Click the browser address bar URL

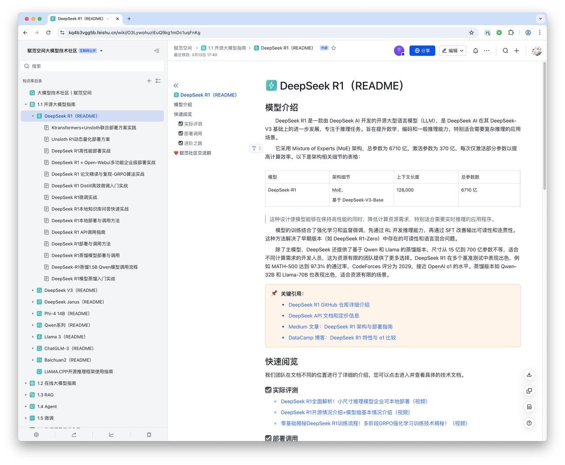click(134, 33)
